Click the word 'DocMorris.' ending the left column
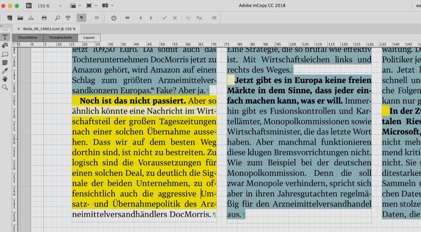The image size is (421, 232). coord(190,214)
